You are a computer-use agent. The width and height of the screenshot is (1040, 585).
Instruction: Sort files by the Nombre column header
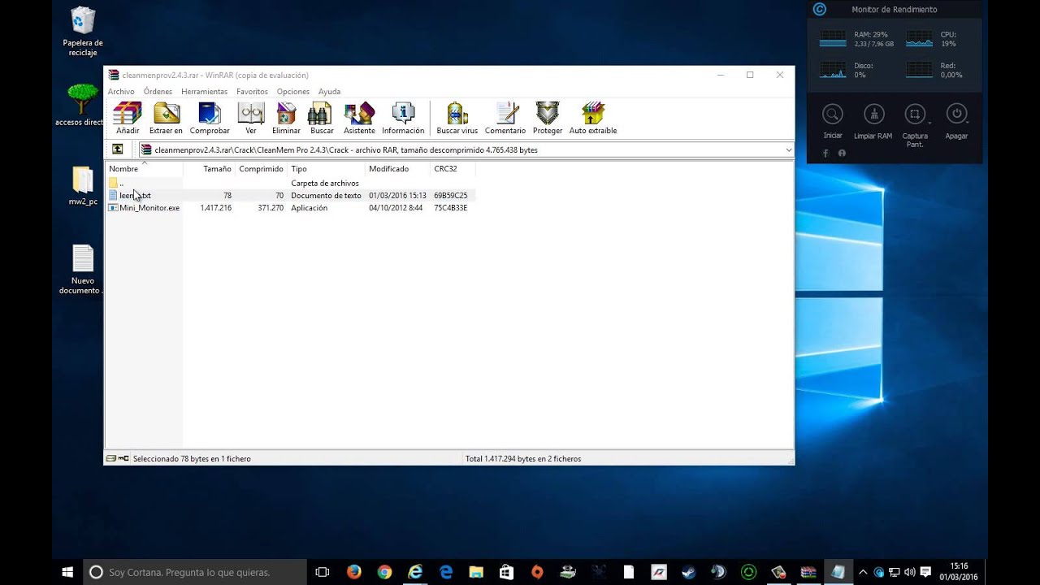(145, 169)
